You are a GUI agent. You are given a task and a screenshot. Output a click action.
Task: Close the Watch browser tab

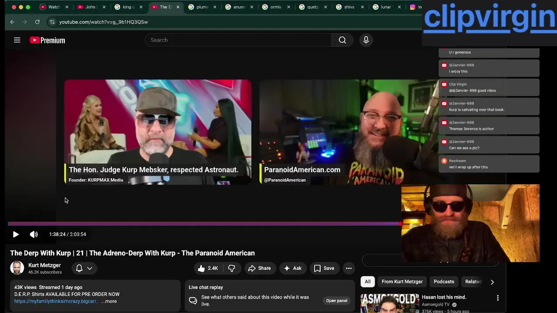(67, 7)
